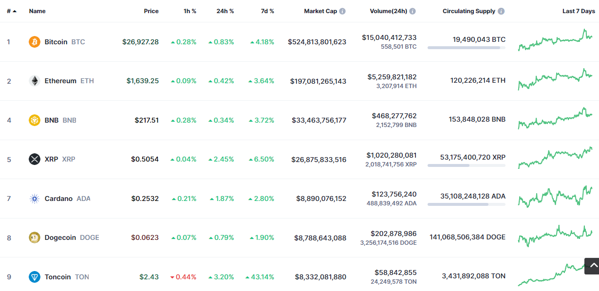Click the Dogecoin dog logo icon
The image size is (599, 291).
point(34,237)
